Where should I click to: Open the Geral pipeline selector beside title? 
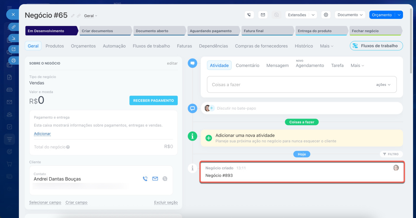[x=90, y=16]
